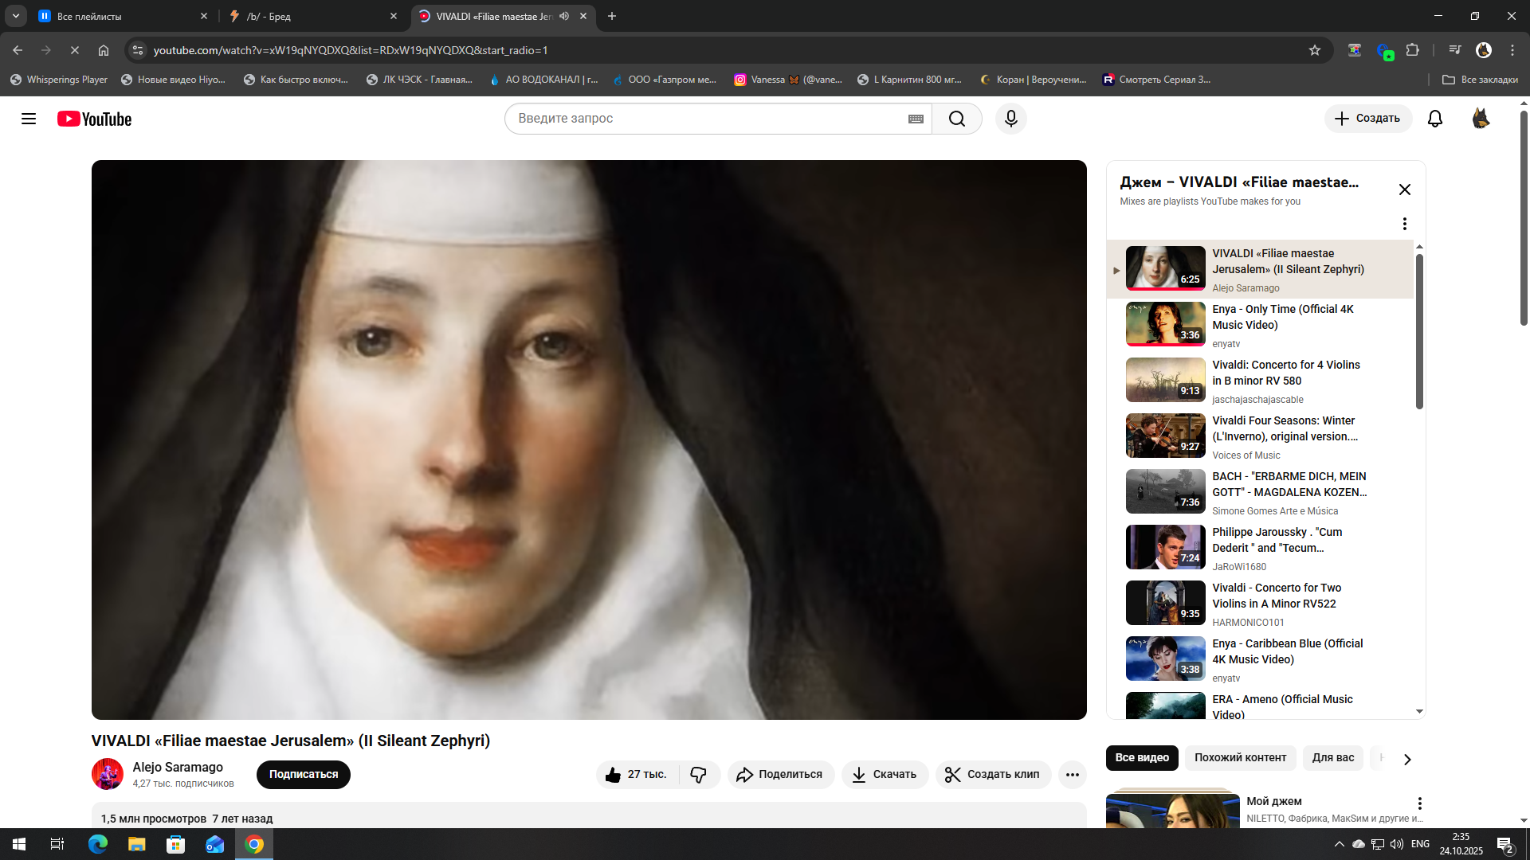This screenshot has height=860, width=1530.
Task: Click the search magnifier button
Action: [956, 119]
